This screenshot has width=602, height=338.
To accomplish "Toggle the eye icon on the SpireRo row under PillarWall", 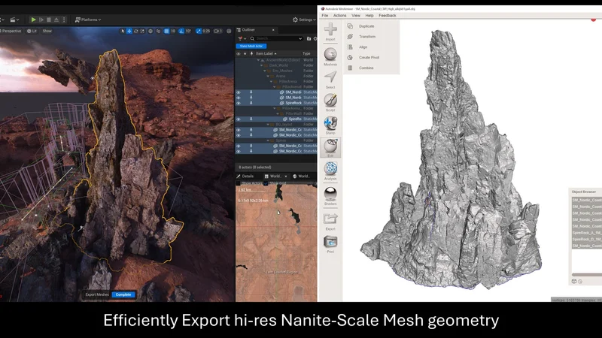I will (x=239, y=119).
